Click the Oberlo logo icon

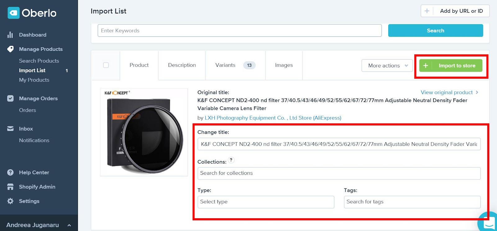(13, 13)
